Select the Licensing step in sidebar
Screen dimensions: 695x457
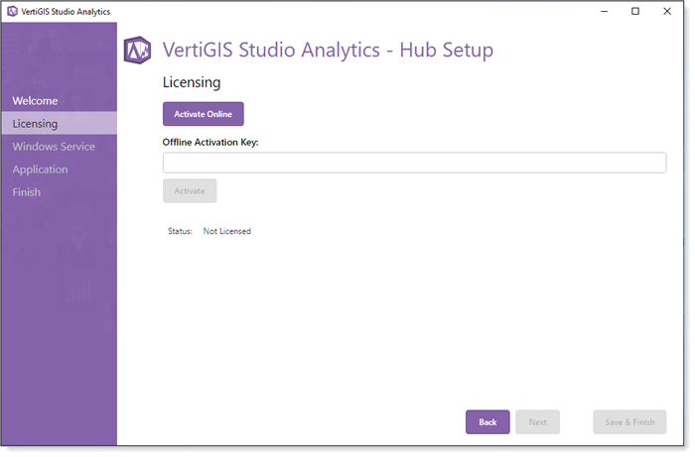tap(36, 124)
